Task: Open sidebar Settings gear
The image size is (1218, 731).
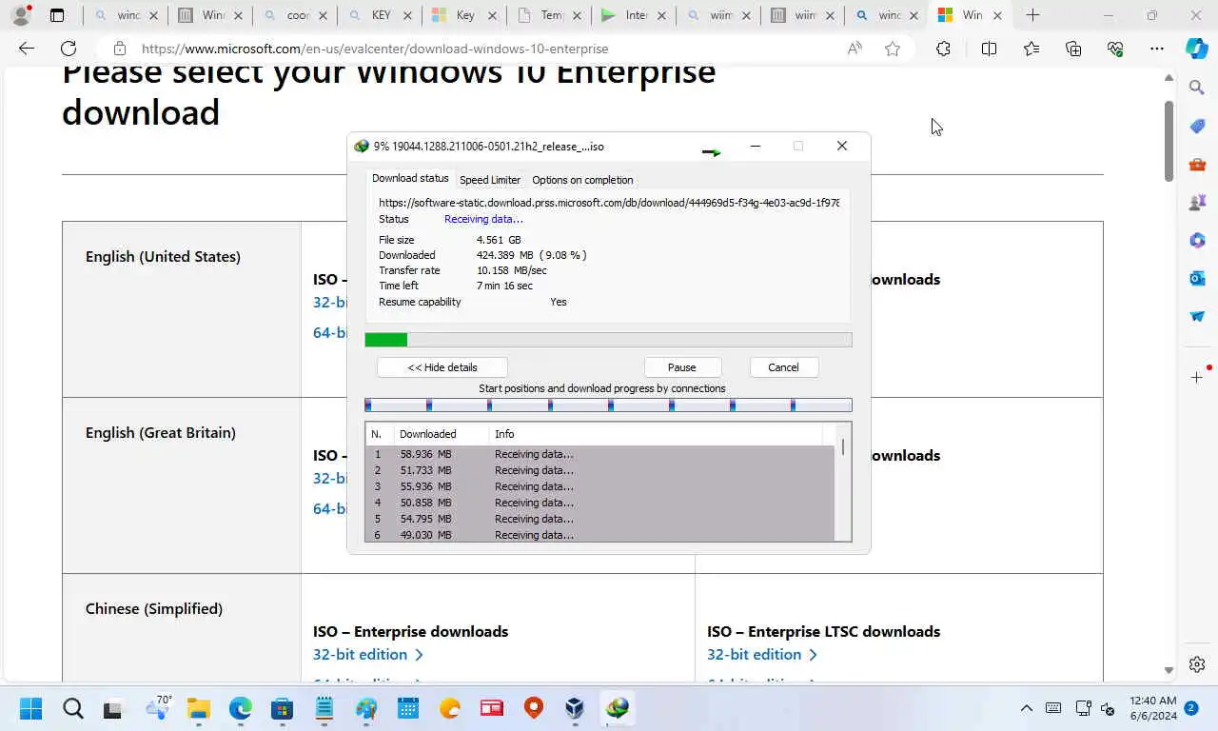Action: click(x=1197, y=664)
